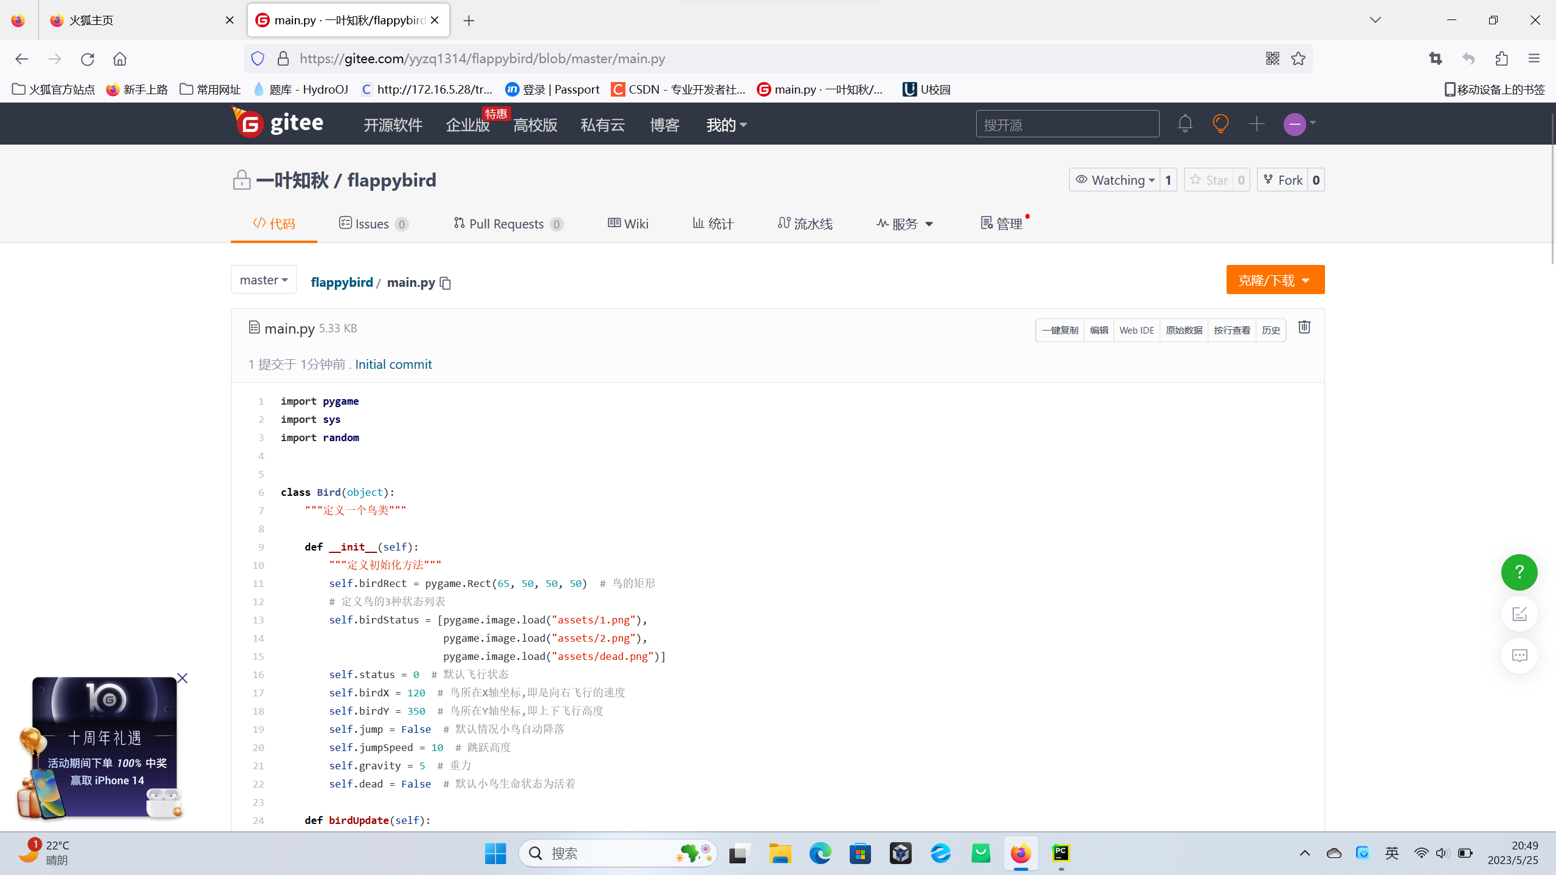Click 按行查看 blame button
The height and width of the screenshot is (875, 1556).
(x=1232, y=331)
